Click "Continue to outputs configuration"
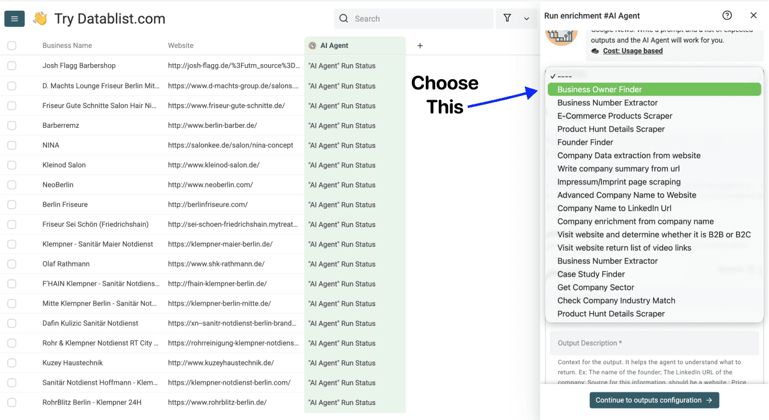This screenshot has width=769, height=420. [x=654, y=400]
